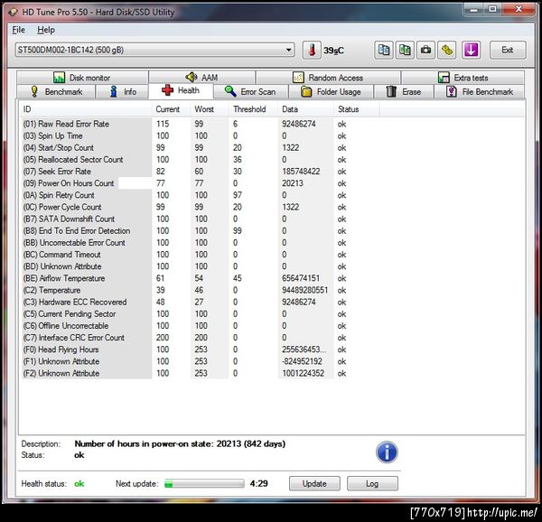Screen dimensions: 542x522
Task: Switch to the Disk monitor tab
Action: pyautogui.click(x=82, y=78)
